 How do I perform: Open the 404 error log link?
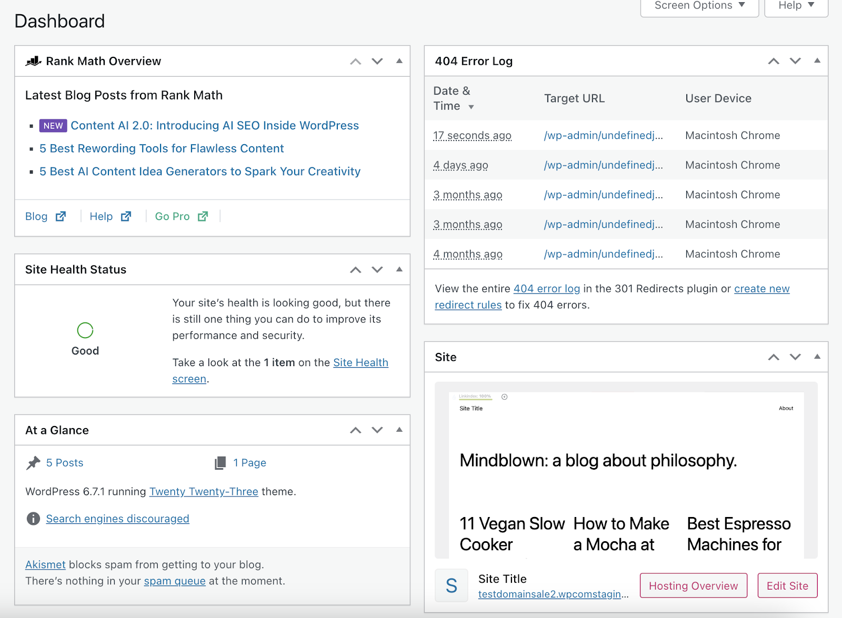546,288
